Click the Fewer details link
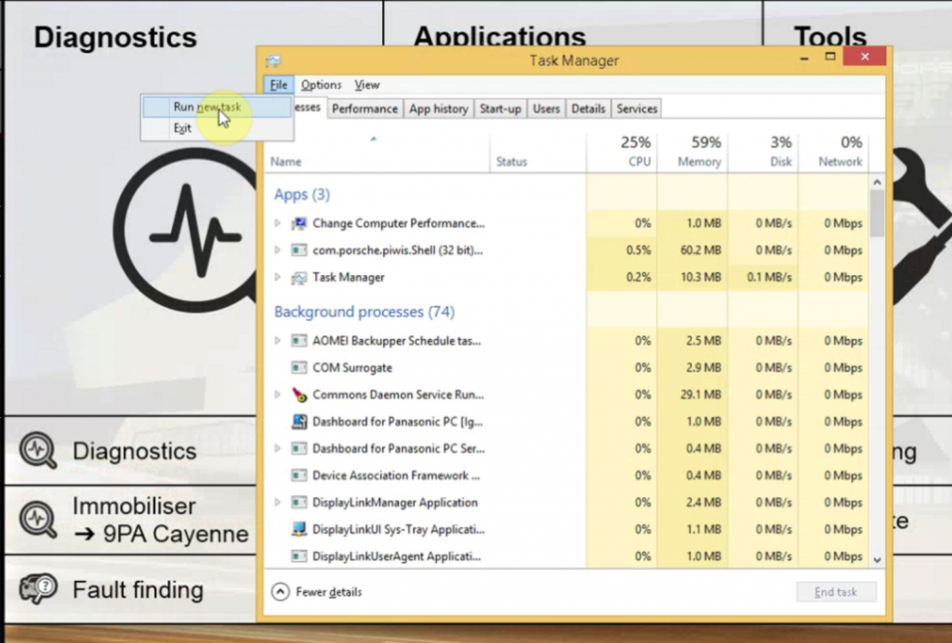 328,592
